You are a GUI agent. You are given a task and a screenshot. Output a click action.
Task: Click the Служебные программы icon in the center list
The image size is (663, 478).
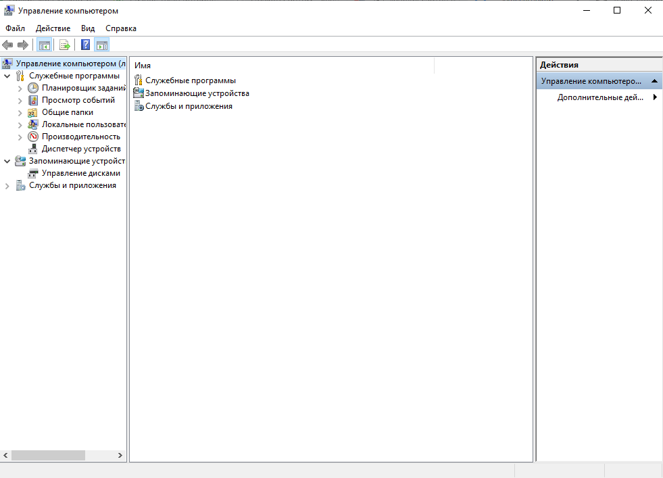[139, 80]
